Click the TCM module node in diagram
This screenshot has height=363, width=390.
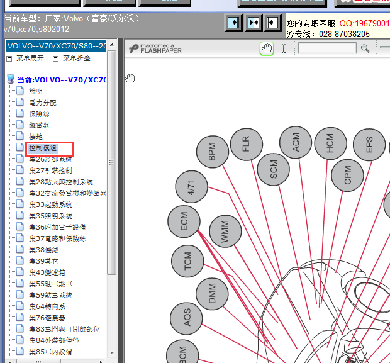(x=187, y=261)
